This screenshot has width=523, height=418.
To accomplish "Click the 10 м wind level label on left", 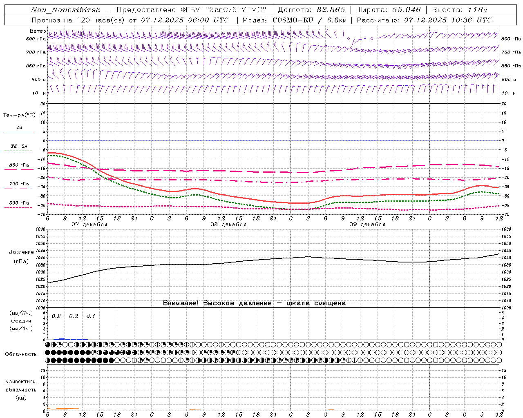I will pos(39,93).
